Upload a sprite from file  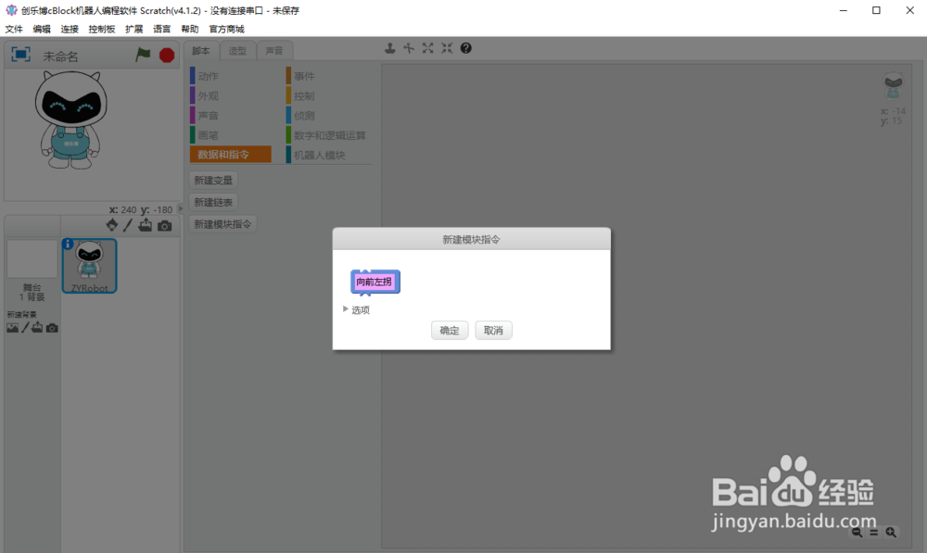point(144,225)
